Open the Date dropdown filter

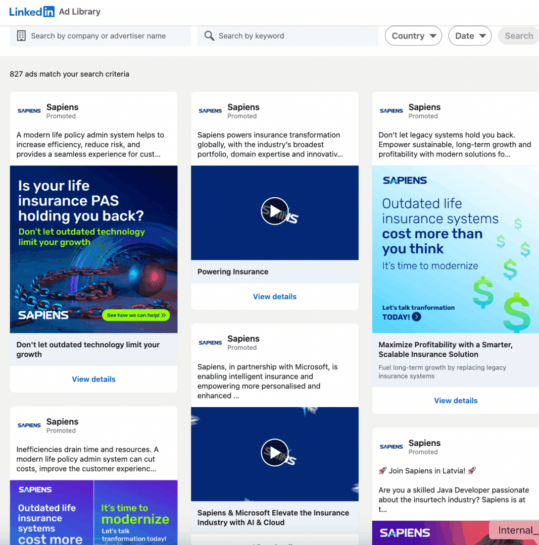click(x=470, y=36)
